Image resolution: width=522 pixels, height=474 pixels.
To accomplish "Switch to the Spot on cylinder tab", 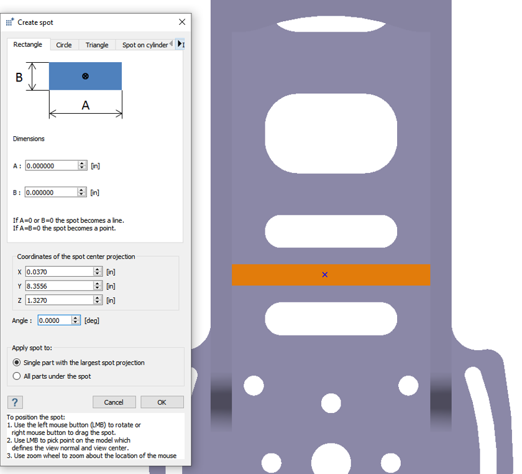I will pos(144,45).
